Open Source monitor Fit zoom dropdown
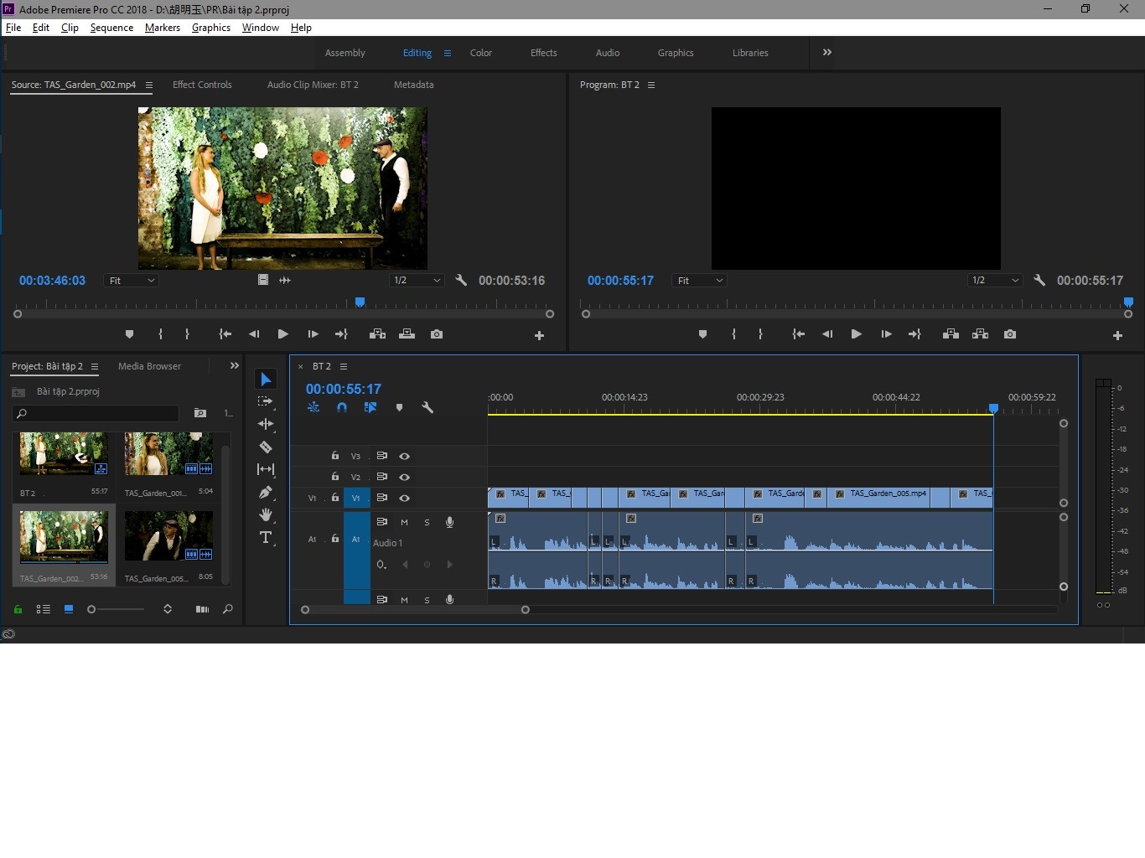Viewport: 1145px width, 858px height. (x=132, y=281)
